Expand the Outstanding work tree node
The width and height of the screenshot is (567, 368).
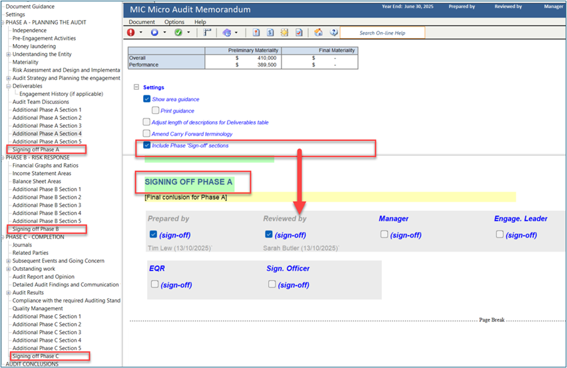tap(8, 269)
